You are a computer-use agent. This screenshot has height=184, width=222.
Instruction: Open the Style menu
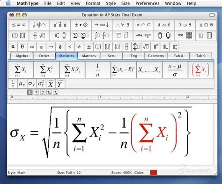[x=111, y=3]
